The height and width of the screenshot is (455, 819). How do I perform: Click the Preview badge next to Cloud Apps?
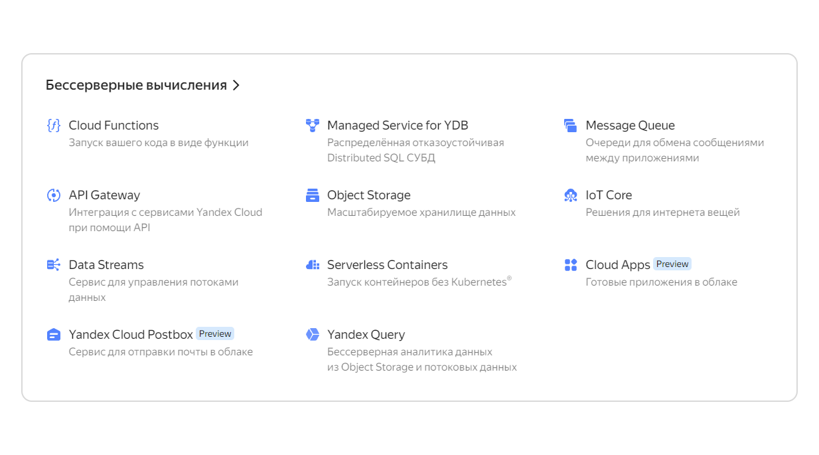click(672, 264)
